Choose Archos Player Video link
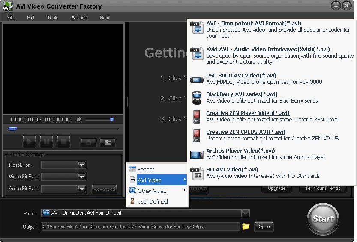Image resolution: width=357 pixels, height=242 pixels. [x=241, y=151]
